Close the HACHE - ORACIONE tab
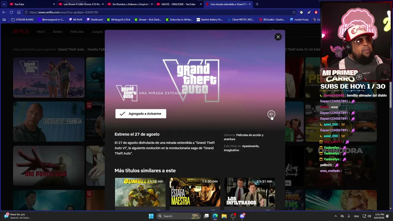This screenshot has width=393, height=221. pyautogui.click(x=201, y=4)
